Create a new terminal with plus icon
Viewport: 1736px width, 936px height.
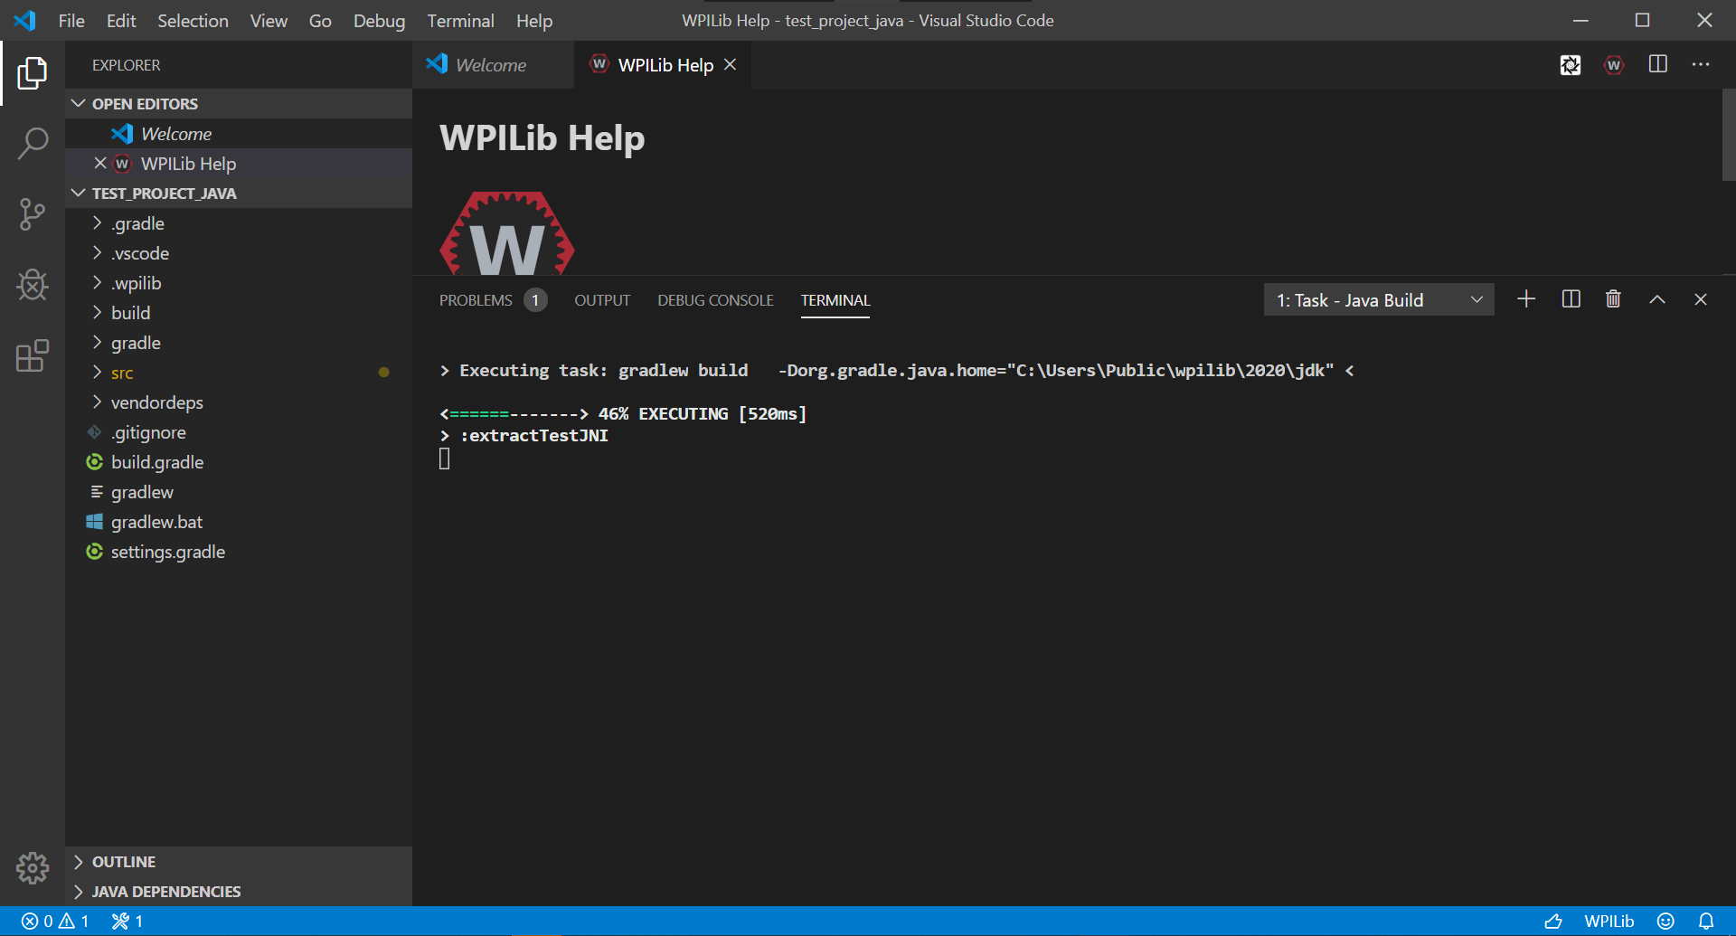point(1526,299)
